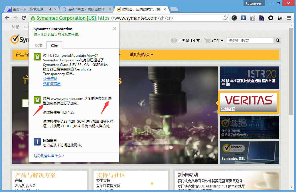Open the bilibili extension icon
This screenshot has height=192, width=296.
click(280, 18)
